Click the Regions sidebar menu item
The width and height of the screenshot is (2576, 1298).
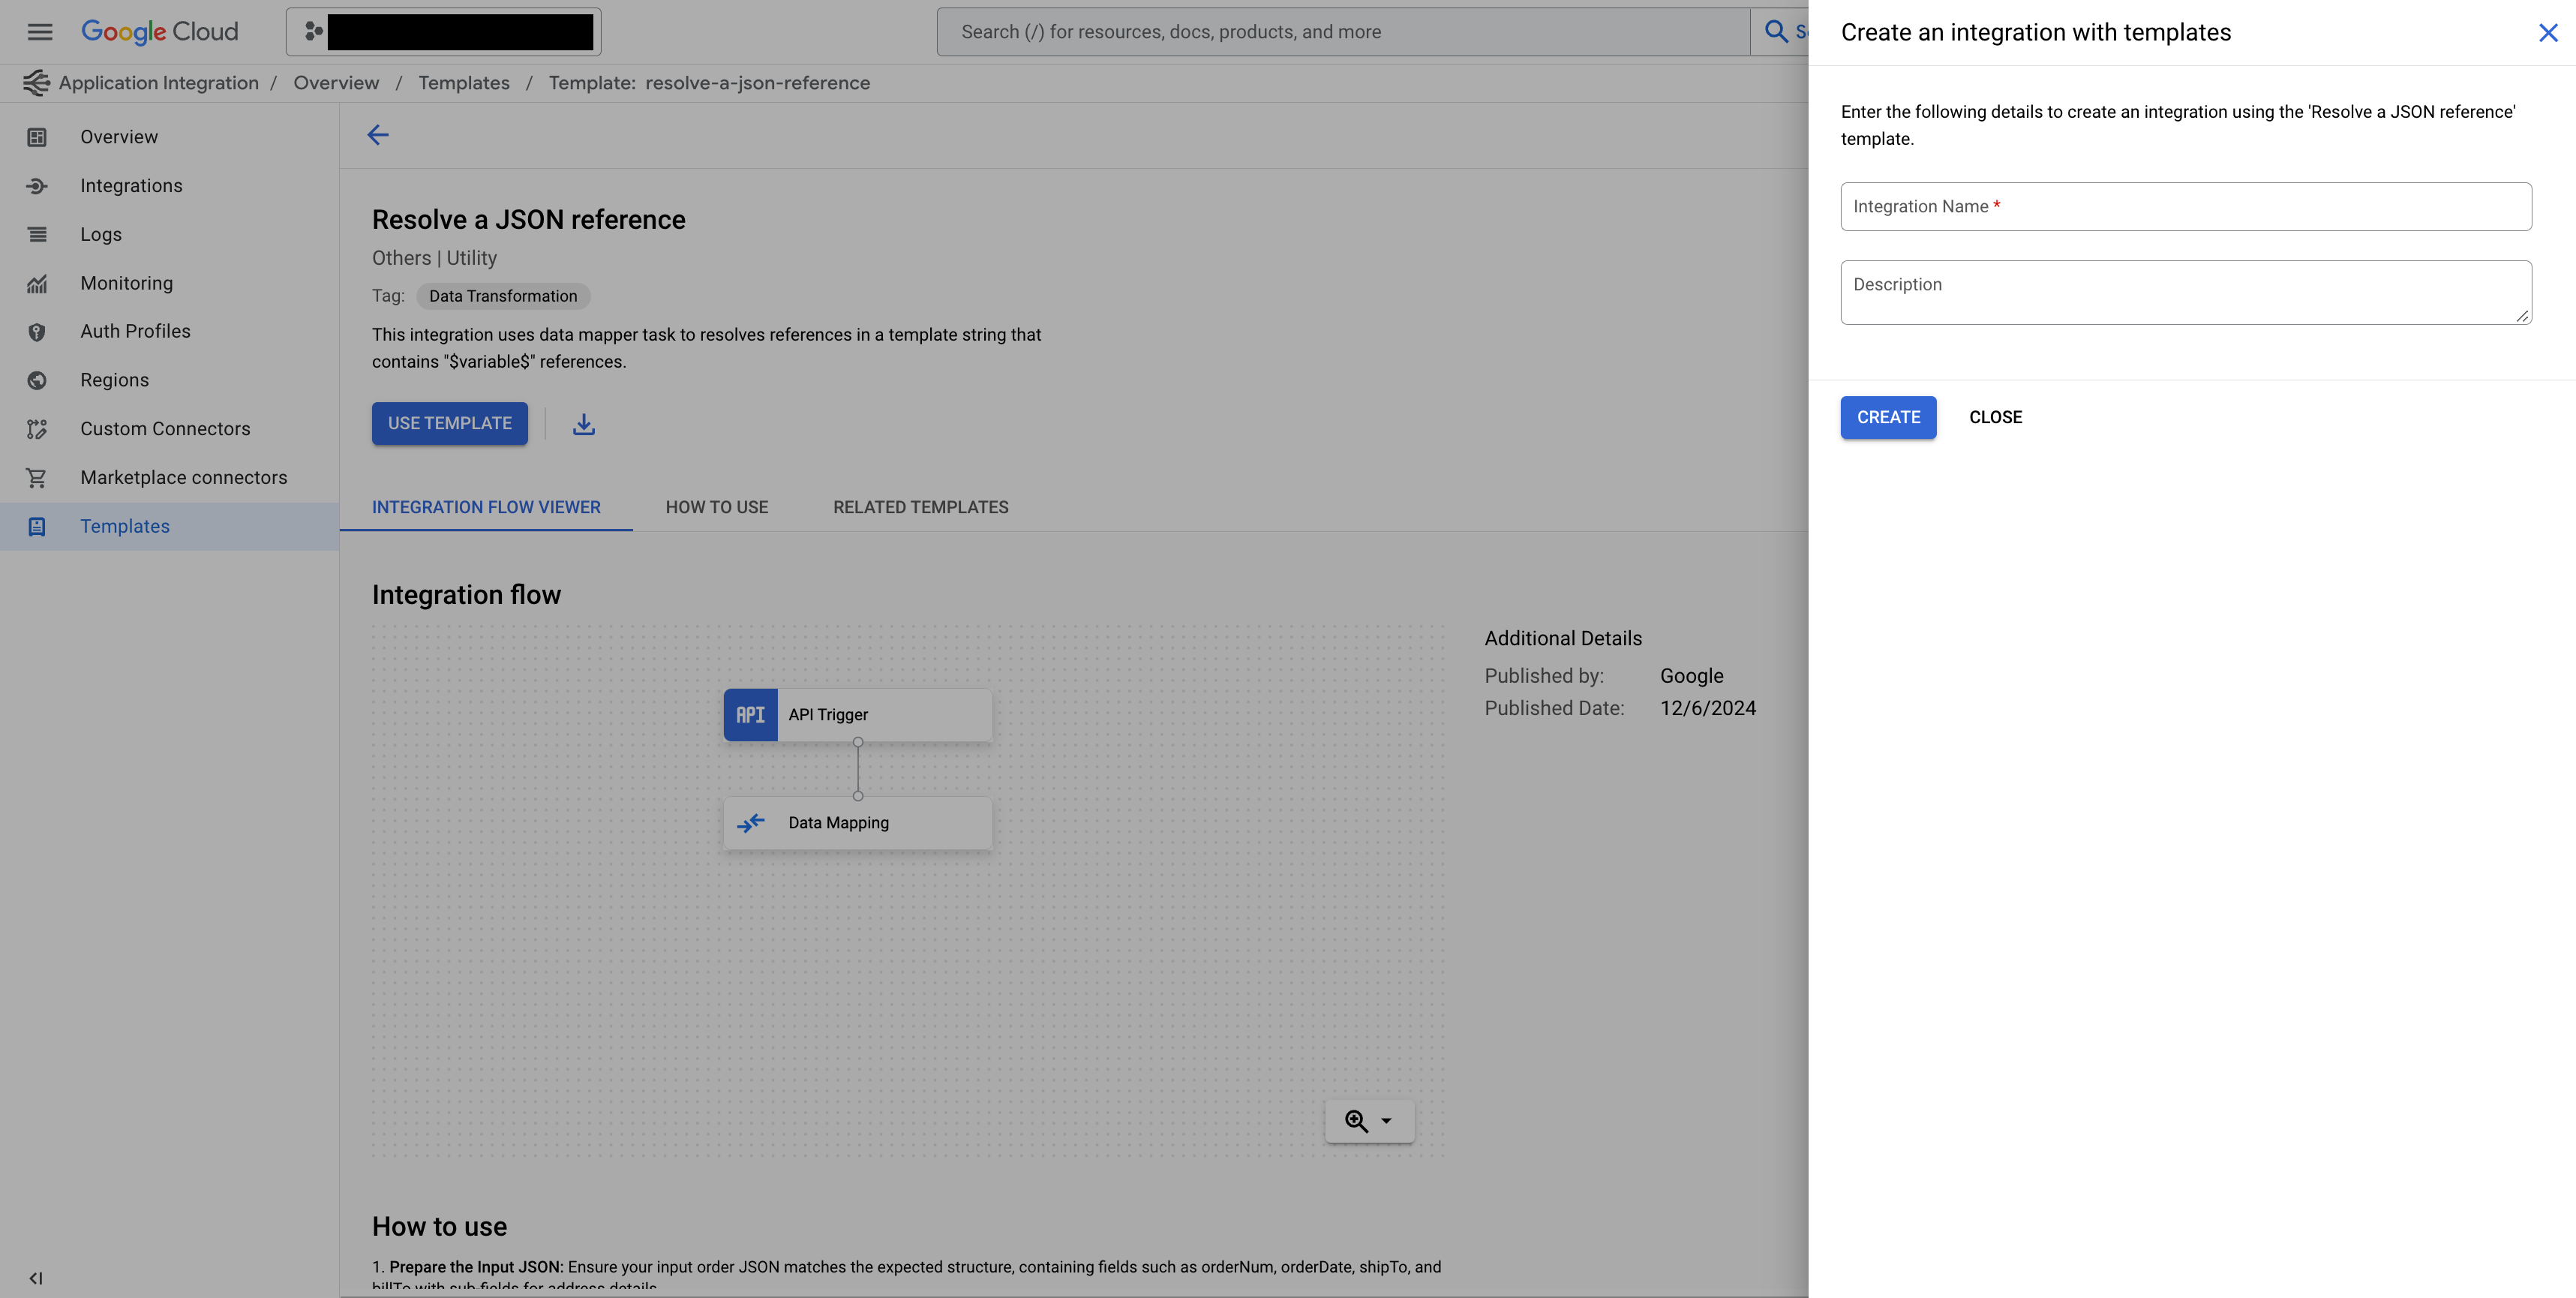tap(114, 379)
